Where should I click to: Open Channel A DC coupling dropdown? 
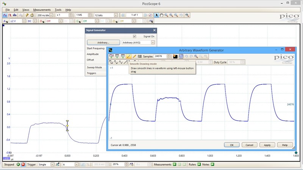pyautogui.click(x=34, y=21)
